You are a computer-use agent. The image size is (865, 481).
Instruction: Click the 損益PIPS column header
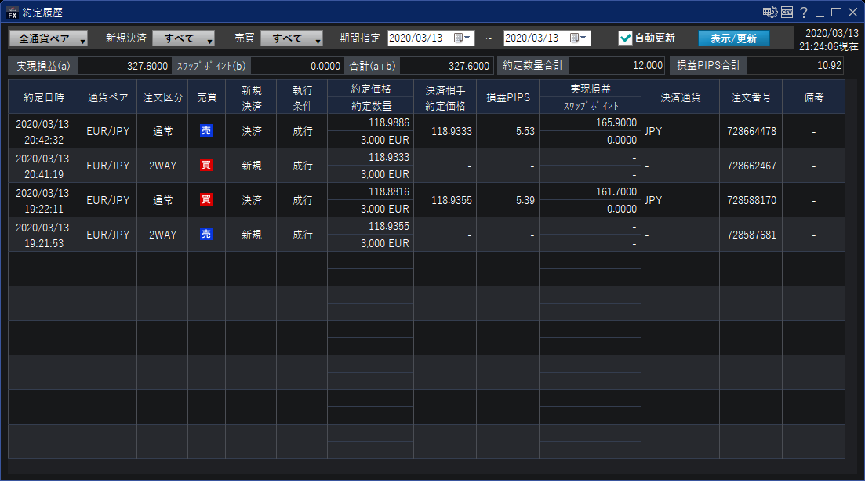[507, 97]
